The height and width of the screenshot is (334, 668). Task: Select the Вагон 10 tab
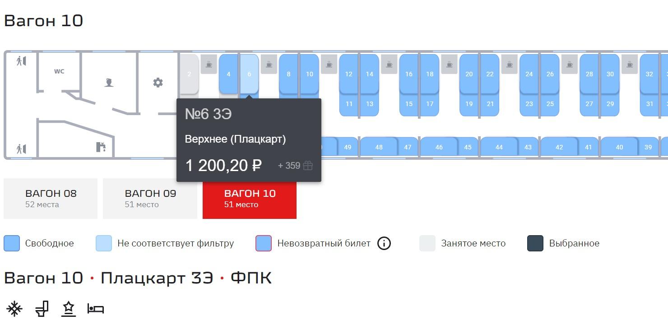click(250, 199)
